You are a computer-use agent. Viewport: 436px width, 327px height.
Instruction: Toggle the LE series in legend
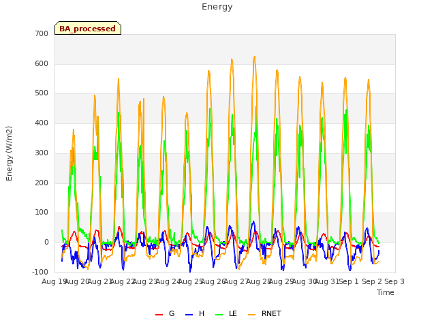click(x=226, y=313)
